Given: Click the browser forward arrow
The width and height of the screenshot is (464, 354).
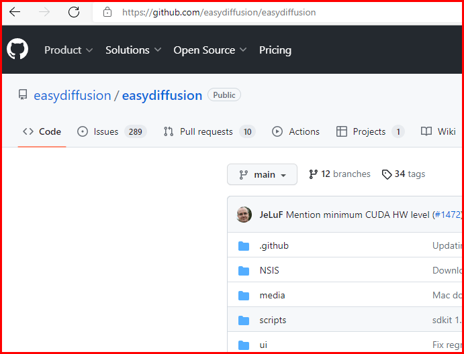Looking at the screenshot, I should tap(44, 12).
